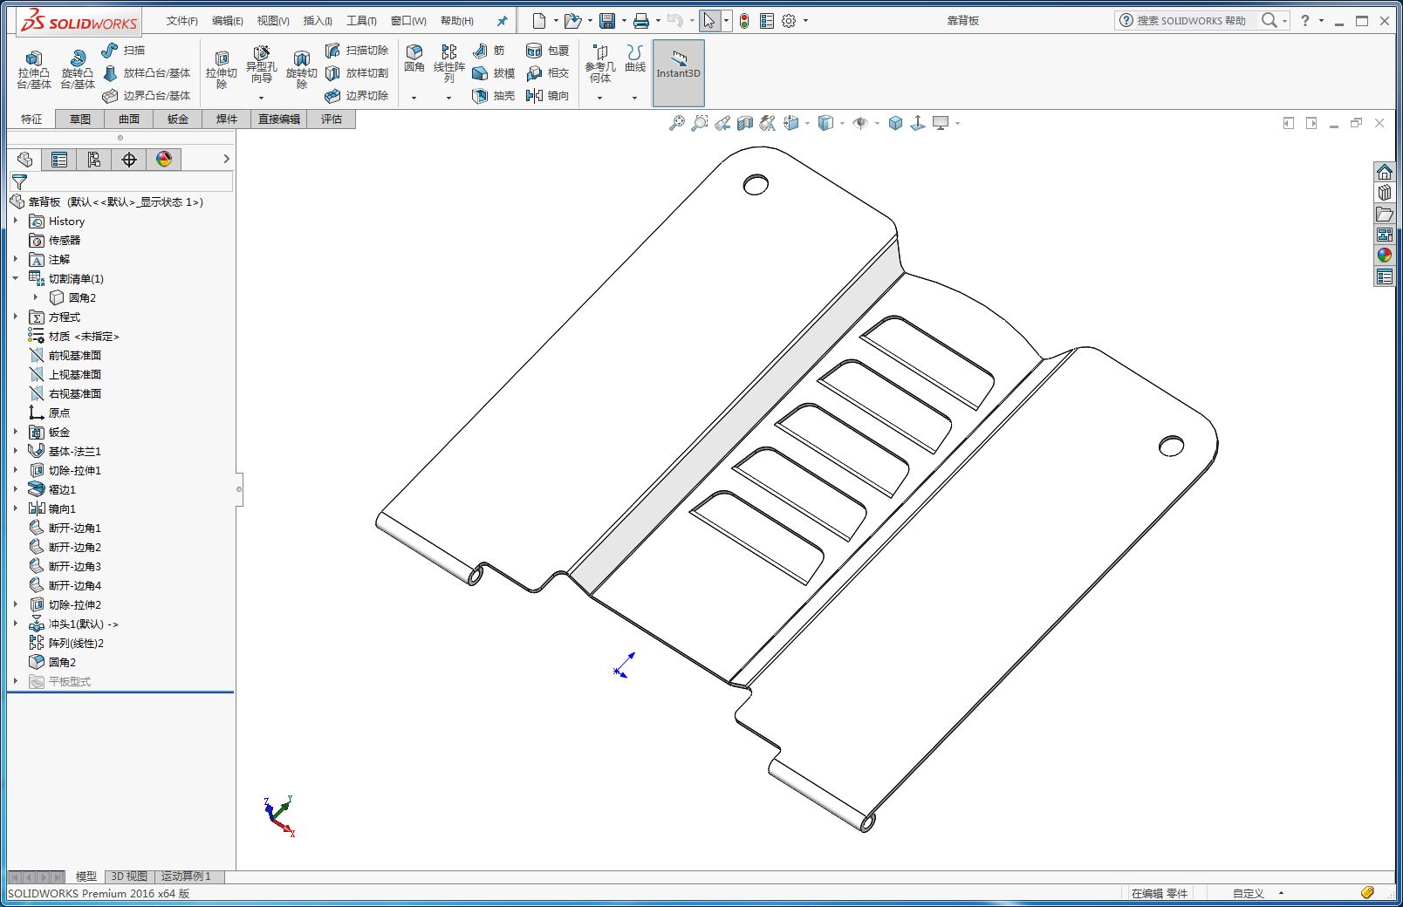1403x907 pixels.
Task: Click the 放样凸台/基体 loft tool
Action: coord(146,73)
